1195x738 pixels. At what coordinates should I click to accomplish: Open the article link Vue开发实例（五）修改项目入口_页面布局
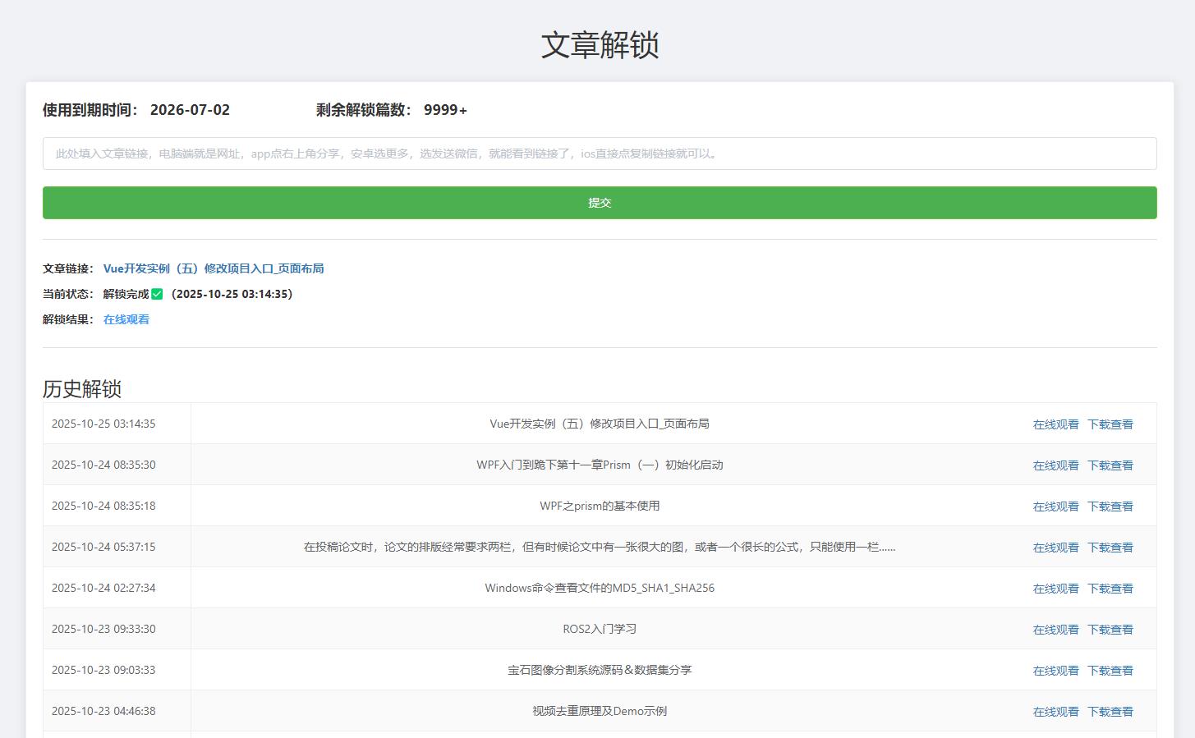(x=213, y=268)
